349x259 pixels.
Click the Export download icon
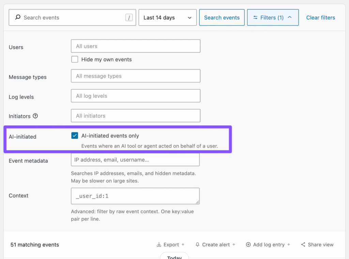tap(159, 245)
